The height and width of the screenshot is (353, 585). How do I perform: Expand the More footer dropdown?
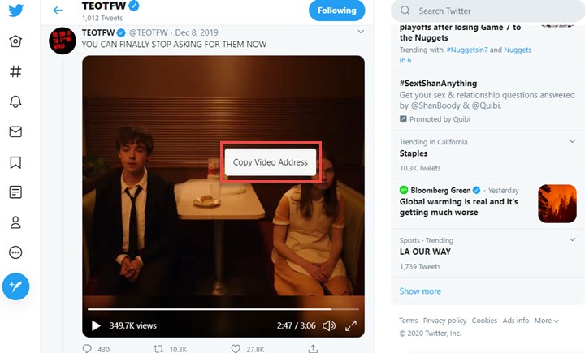pos(546,321)
